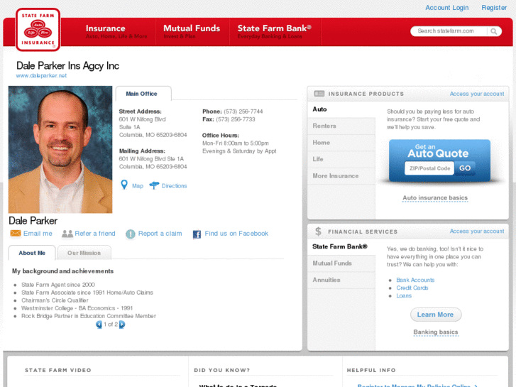The image size is (516, 387).
Task: Click the Refer a friend link
Action: pyautogui.click(x=95, y=234)
